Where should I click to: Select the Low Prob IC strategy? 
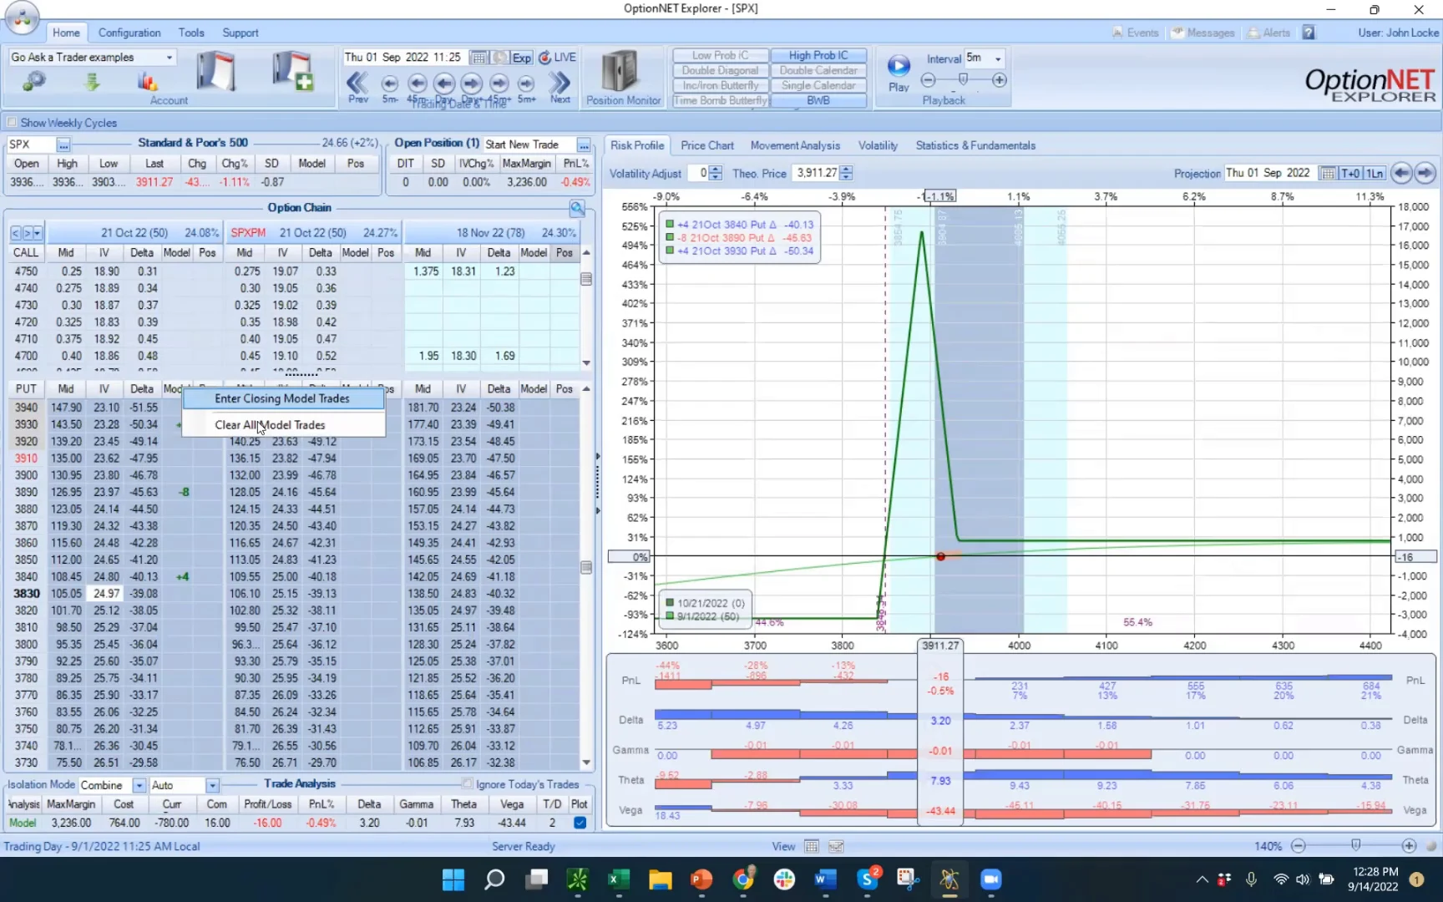721,55
